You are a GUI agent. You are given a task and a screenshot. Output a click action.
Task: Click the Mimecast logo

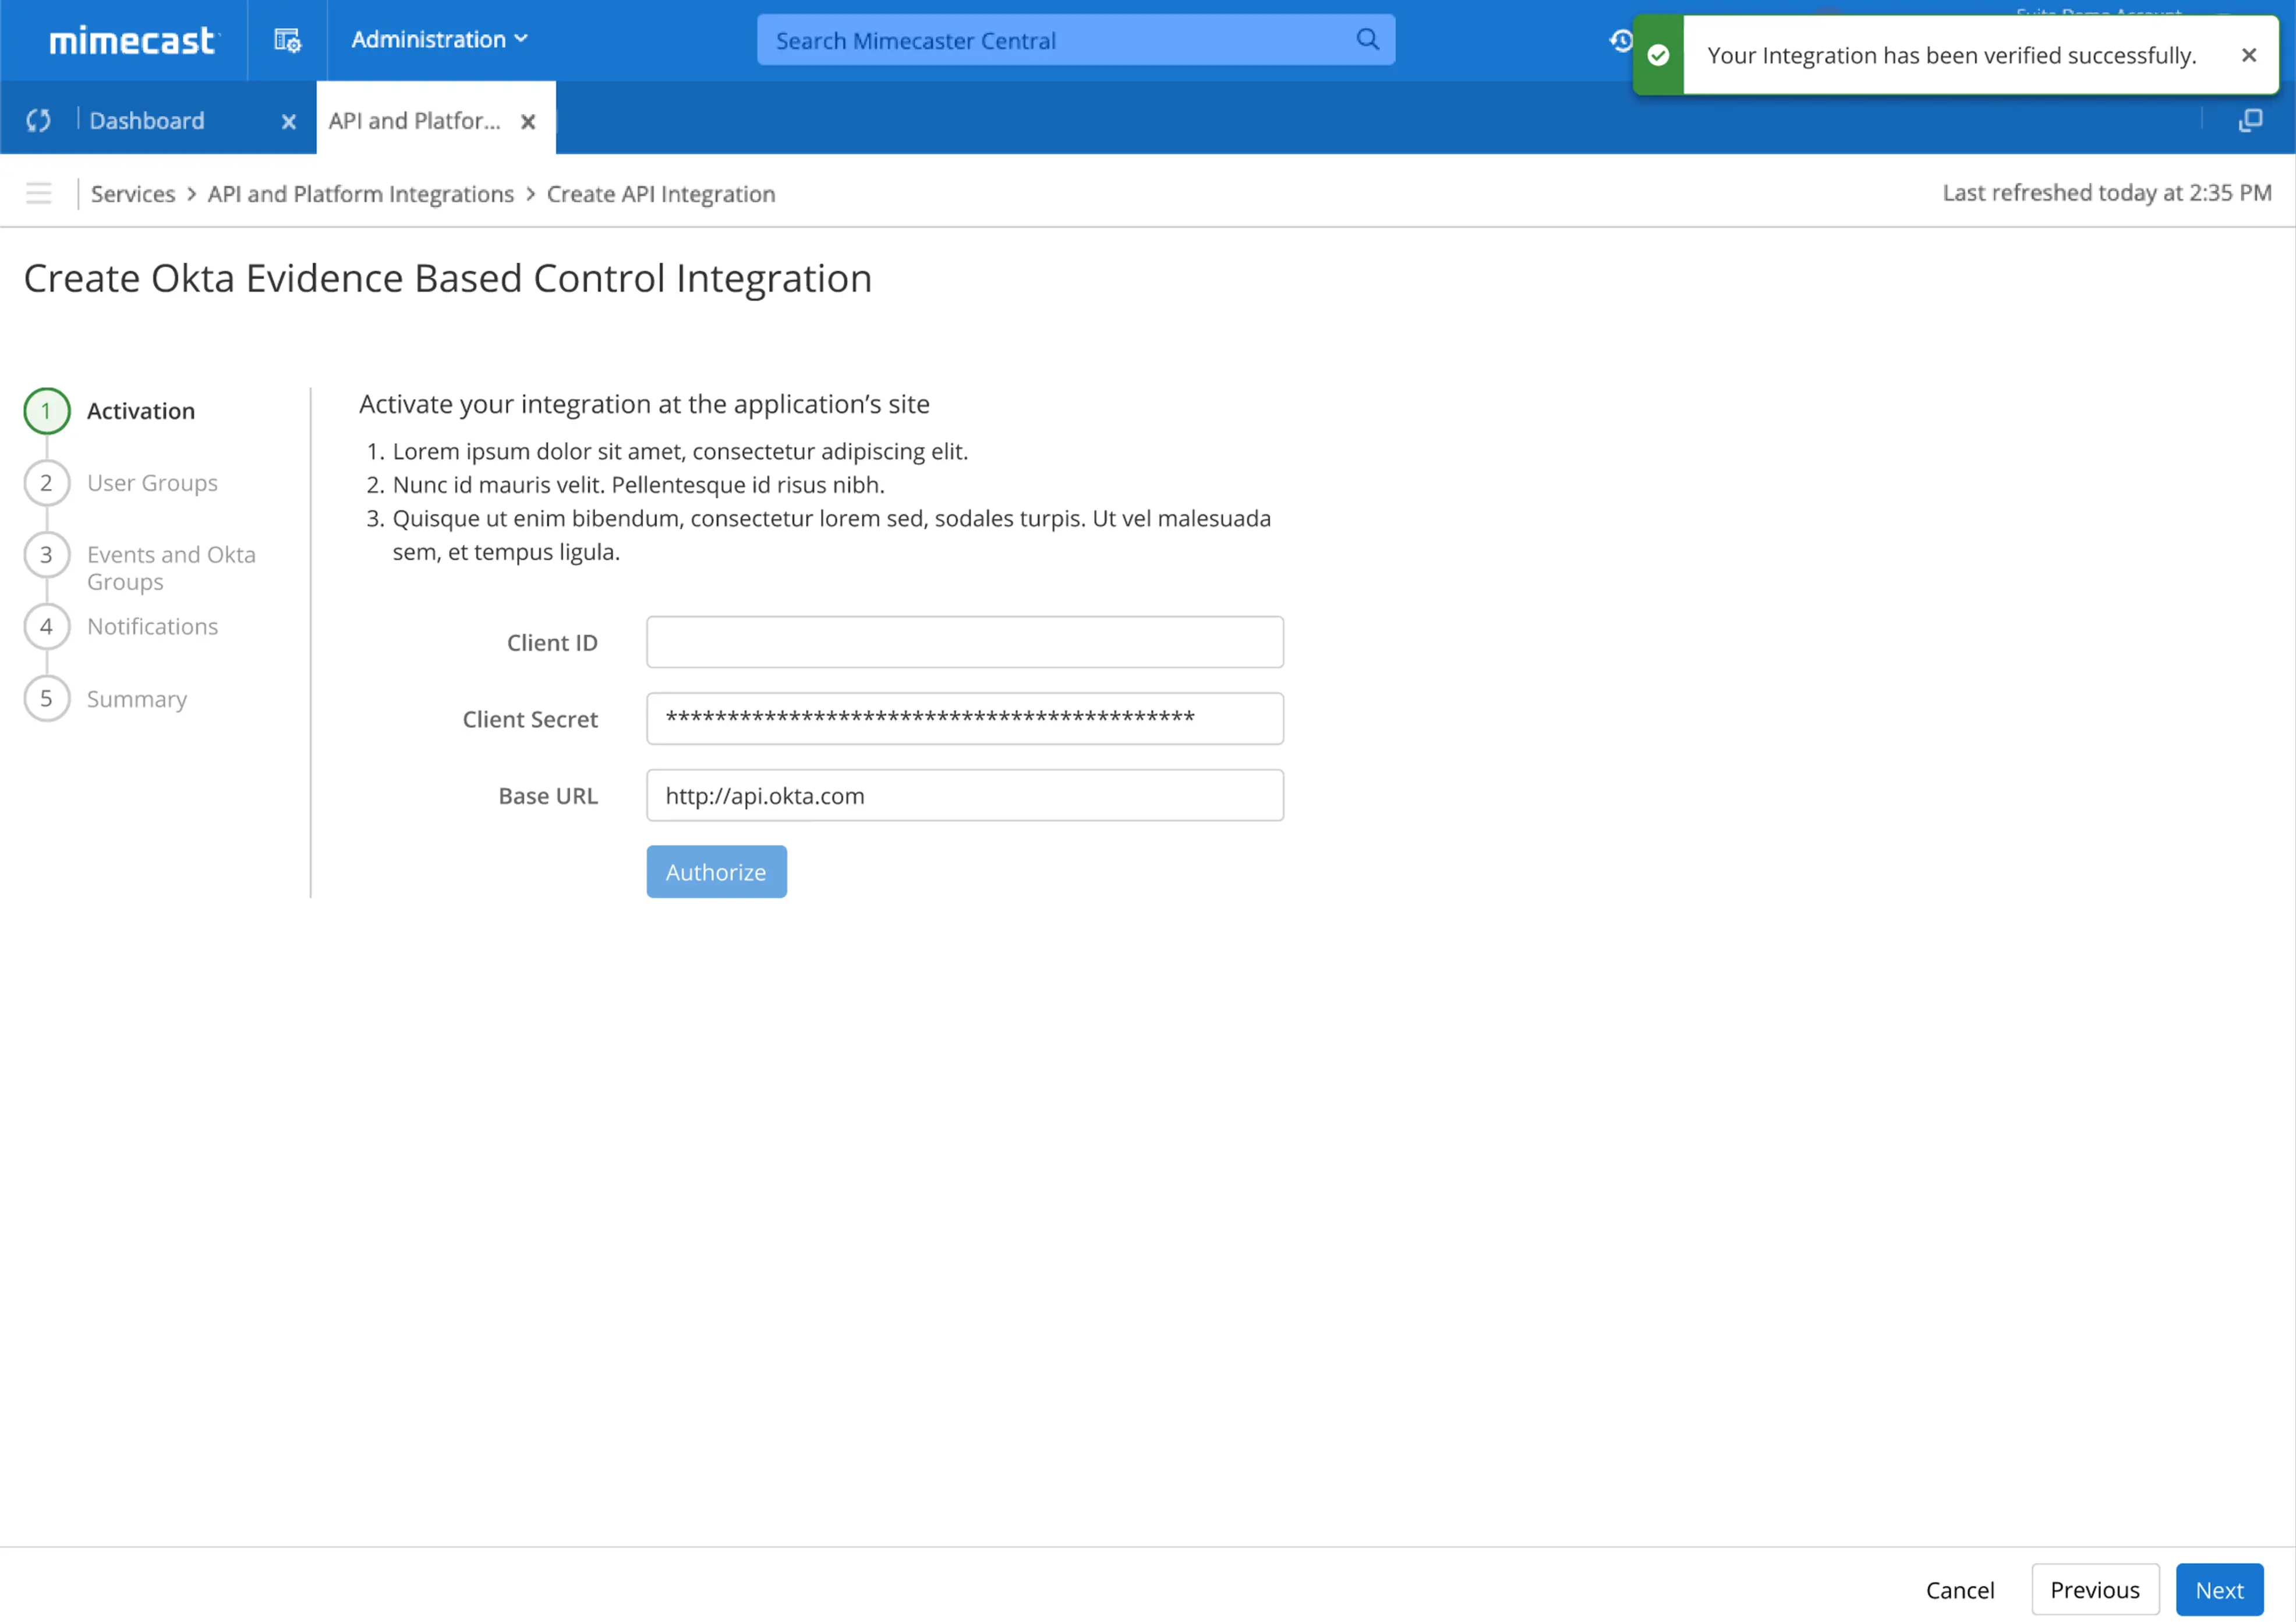coord(133,40)
